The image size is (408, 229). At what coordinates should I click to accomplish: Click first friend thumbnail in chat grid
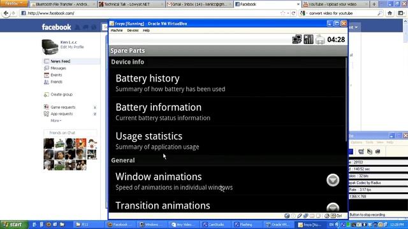point(49,143)
